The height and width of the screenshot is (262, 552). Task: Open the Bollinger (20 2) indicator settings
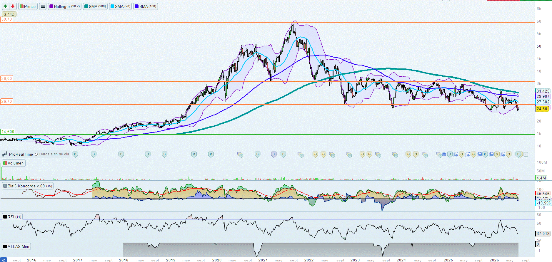click(x=65, y=6)
